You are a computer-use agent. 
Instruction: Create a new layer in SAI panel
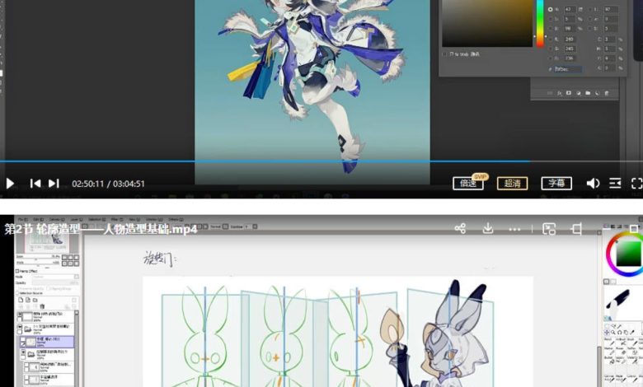21,301
